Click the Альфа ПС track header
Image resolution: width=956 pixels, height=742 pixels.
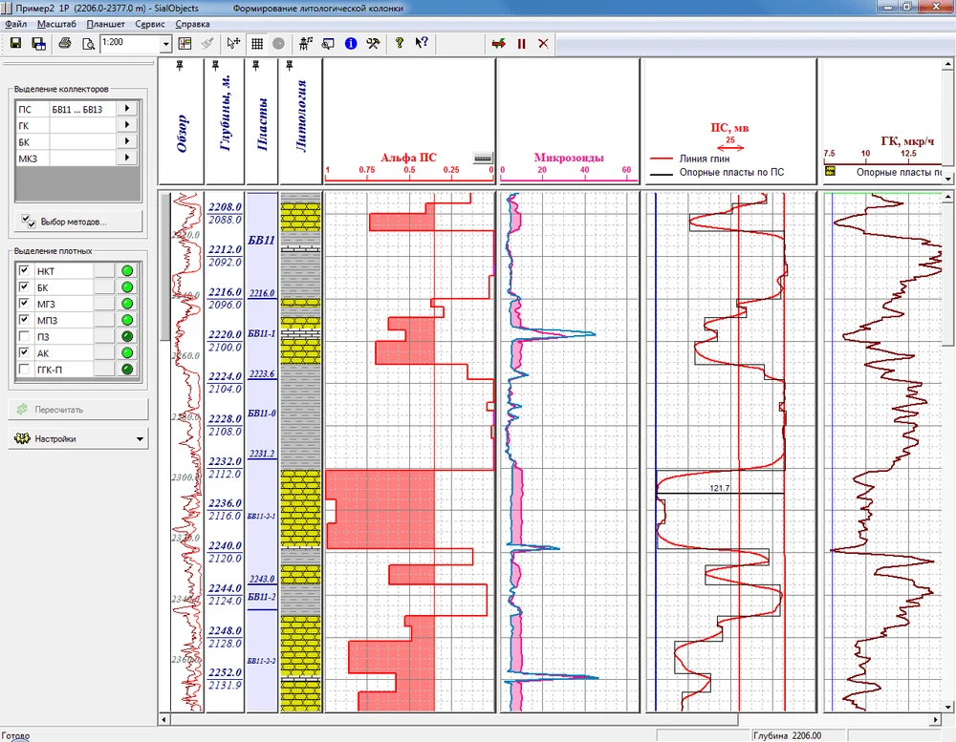[x=409, y=159]
